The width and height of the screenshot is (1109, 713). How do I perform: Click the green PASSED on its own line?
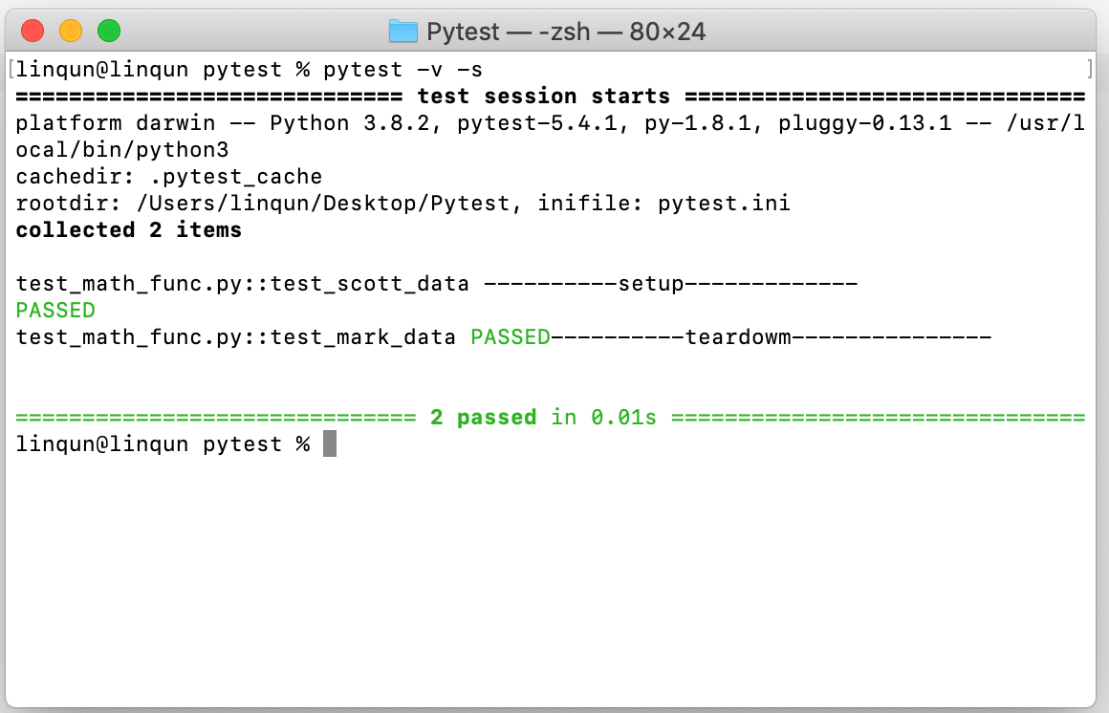[55, 311]
